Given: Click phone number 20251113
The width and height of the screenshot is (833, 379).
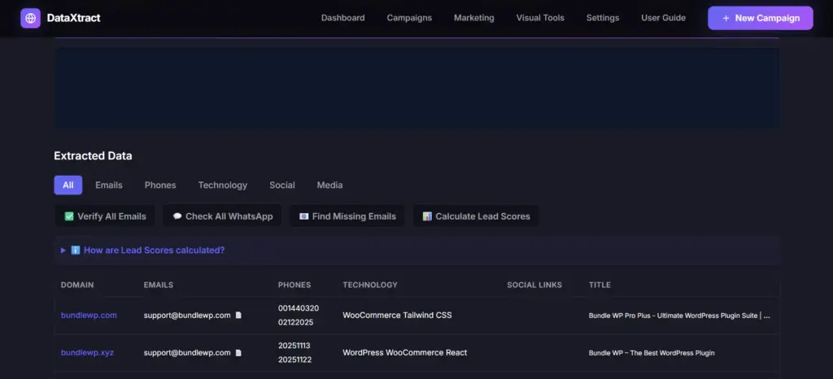Looking at the screenshot, I should click(x=294, y=346).
